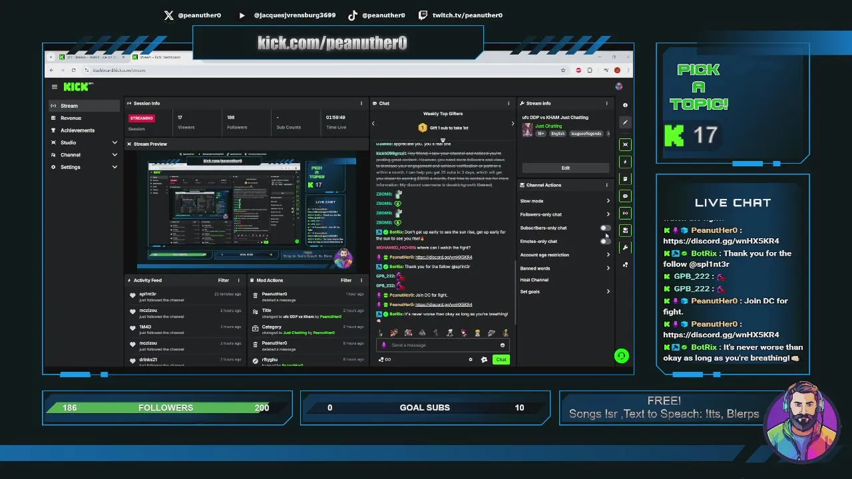Viewport: 852px width, 479px height.
Task: Open the Kick hamburger menu
Action: [55, 86]
